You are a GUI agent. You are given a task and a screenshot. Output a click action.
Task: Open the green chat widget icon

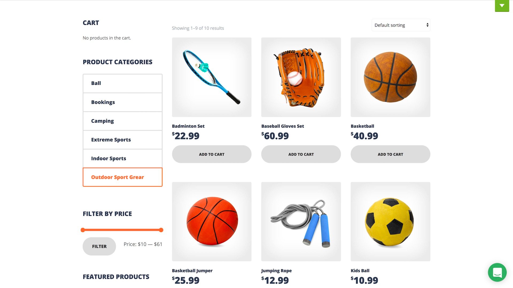497,272
